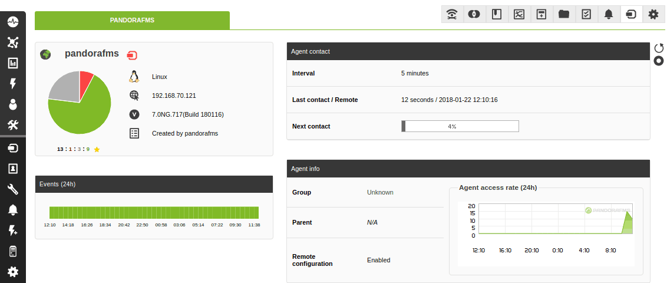The image size is (667, 283).
Task: Click the IP address globe-cursor icon
Action: click(x=134, y=96)
